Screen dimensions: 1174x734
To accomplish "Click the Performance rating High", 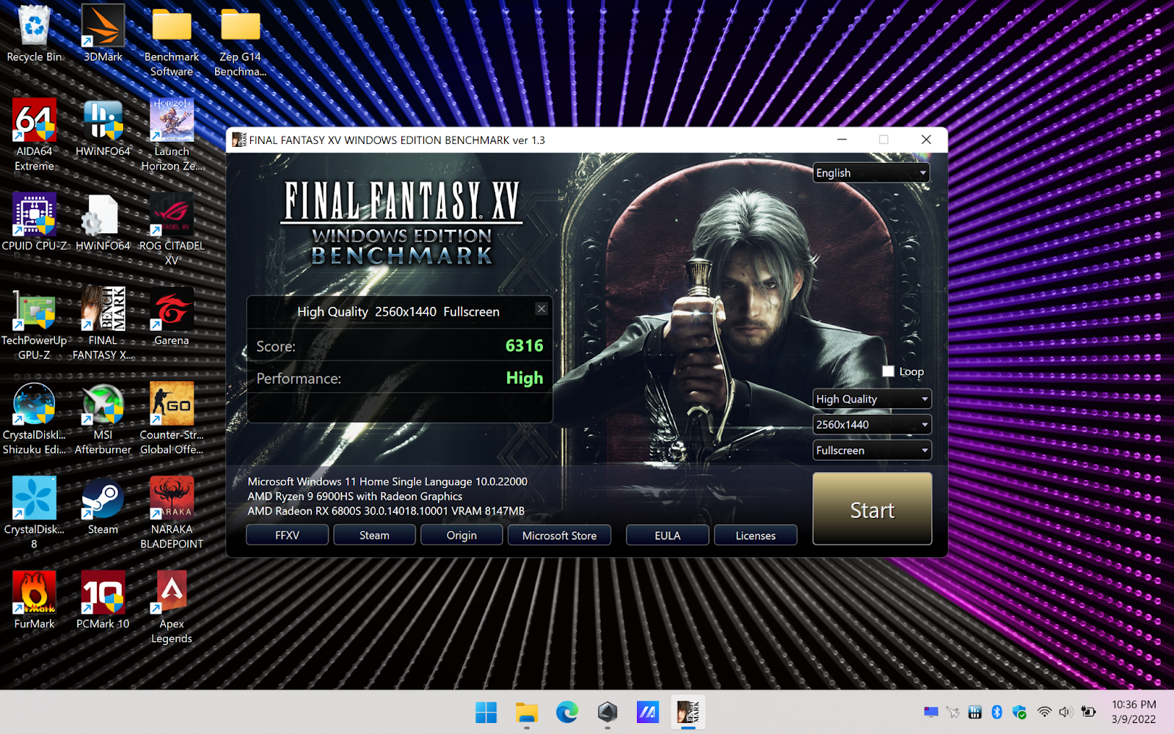I will pos(525,378).
